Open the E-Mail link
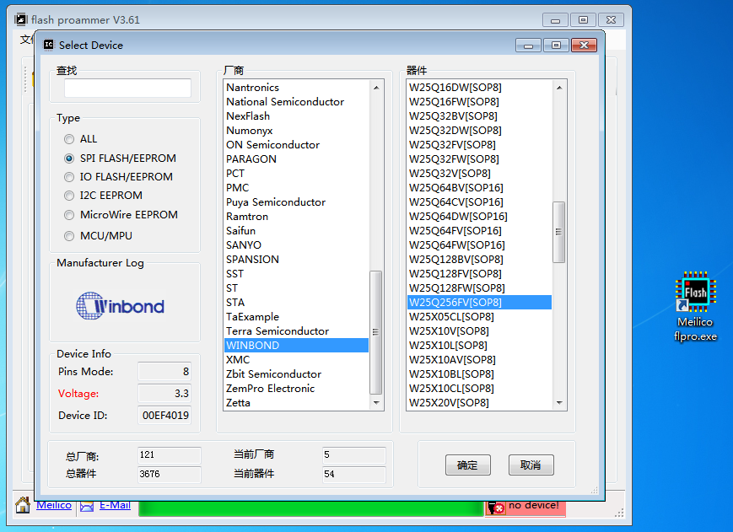The image size is (733, 532). pyautogui.click(x=115, y=505)
